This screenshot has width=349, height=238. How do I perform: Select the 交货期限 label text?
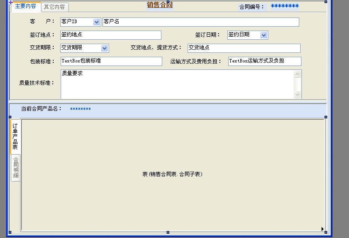(x=42, y=48)
